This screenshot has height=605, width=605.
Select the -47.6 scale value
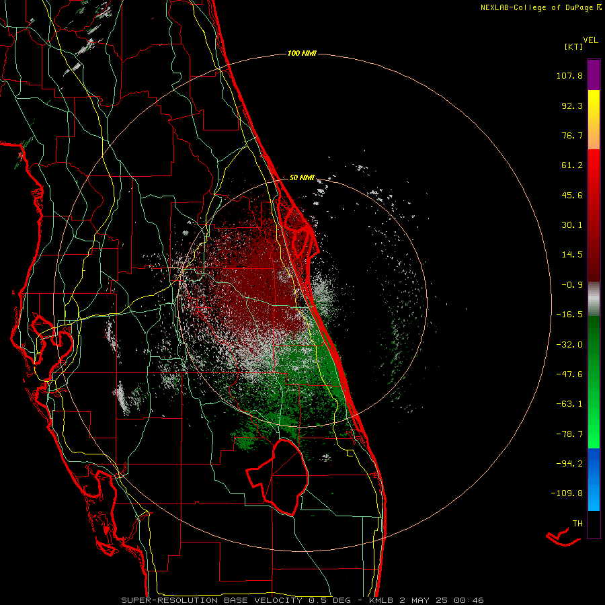(x=569, y=374)
